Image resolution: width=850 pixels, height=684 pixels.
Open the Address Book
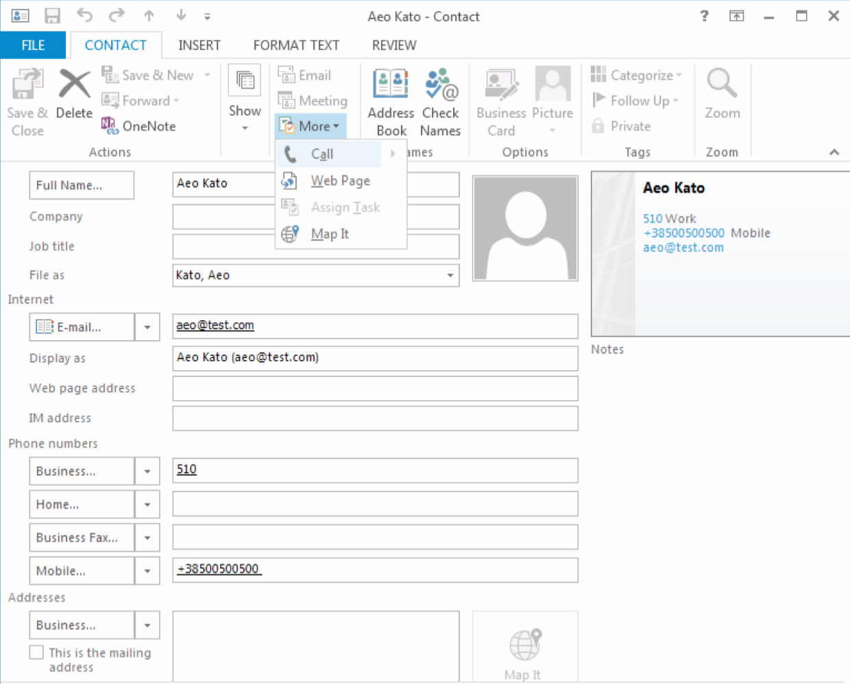(391, 85)
